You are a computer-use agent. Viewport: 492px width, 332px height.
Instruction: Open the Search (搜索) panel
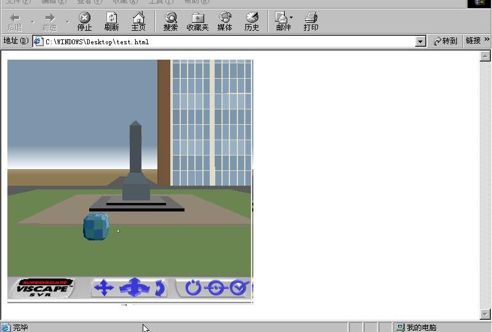pos(170,22)
